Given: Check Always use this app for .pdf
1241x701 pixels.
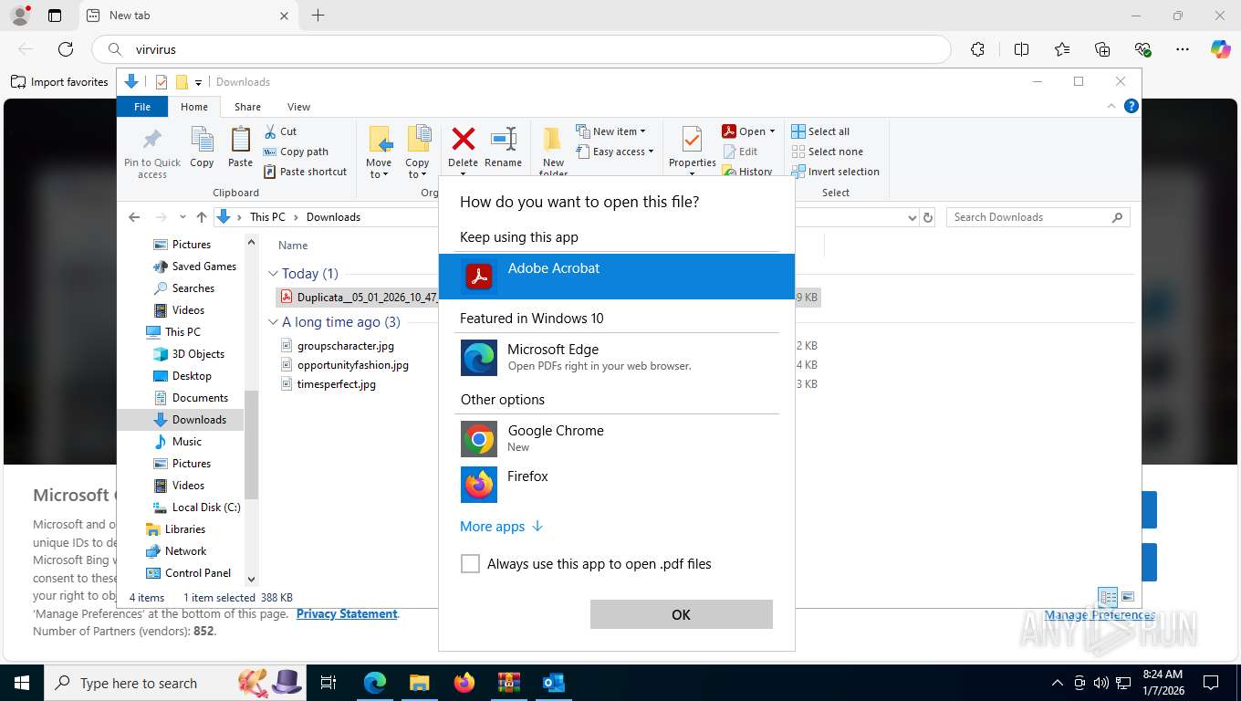Looking at the screenshot, I should 470,564.
